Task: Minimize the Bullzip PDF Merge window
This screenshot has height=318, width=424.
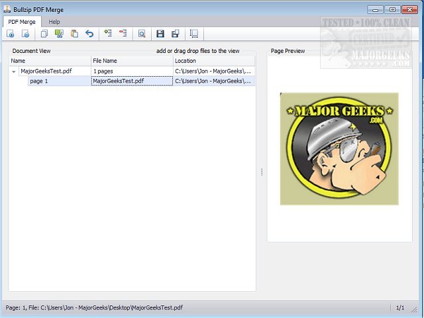Action: point(376,10)
